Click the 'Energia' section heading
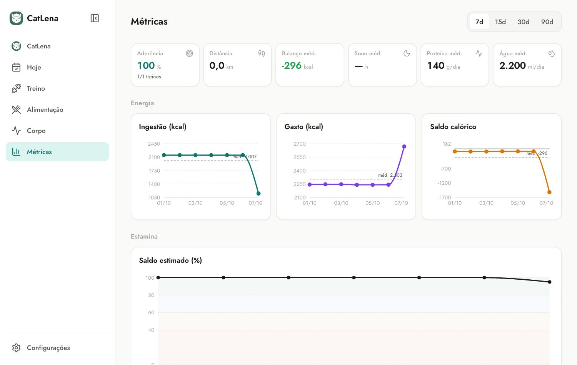The width and height of the screenshot is (577, 365). click(x=142, y=103)
